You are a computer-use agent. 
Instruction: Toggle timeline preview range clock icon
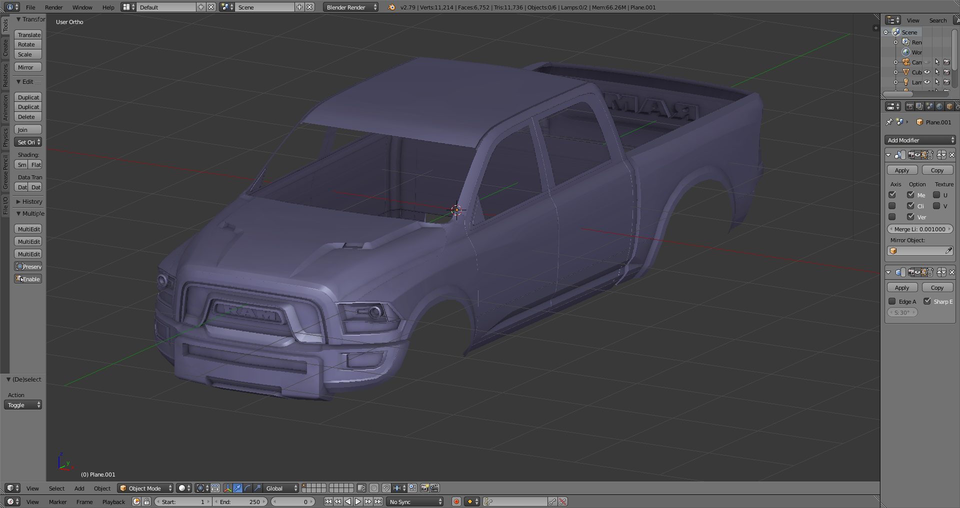click(136, 502)
